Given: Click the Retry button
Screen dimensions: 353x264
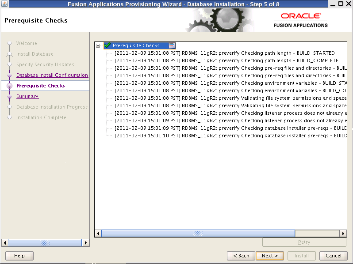Looking at the screenshot, I should pyautogui.click(x=304, y=242).
